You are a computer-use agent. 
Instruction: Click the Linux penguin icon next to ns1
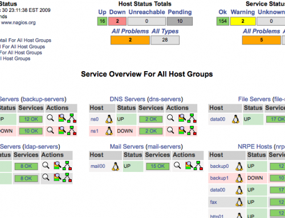click(109, 131)
